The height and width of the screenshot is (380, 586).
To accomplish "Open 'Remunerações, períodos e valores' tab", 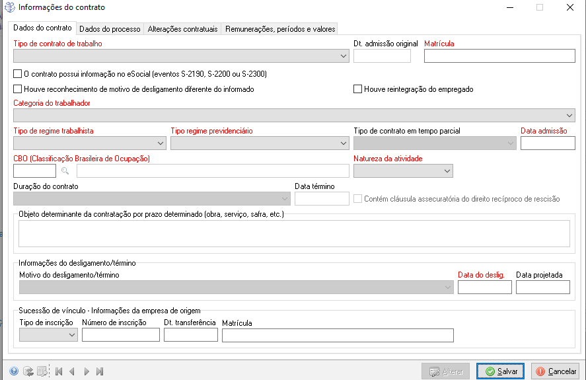I will click(279, 29).
